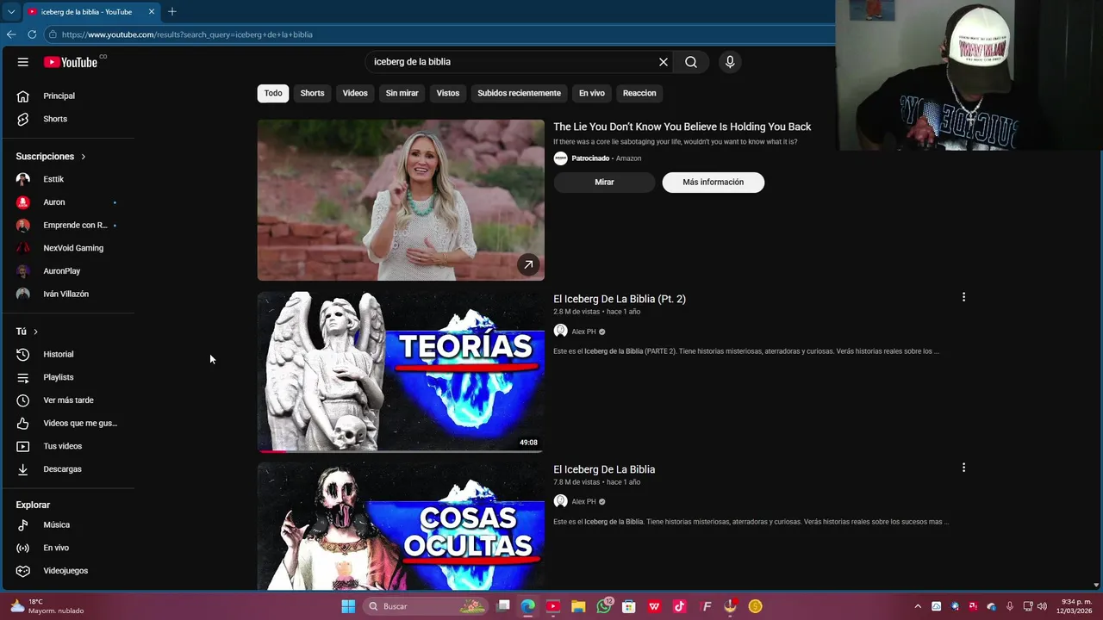Open the browser tab list dropdown

coord(11,12)
